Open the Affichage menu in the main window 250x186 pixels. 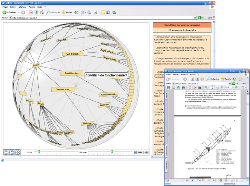22,7
